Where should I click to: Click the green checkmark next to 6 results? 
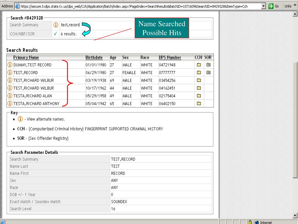[x=56, y=34]
